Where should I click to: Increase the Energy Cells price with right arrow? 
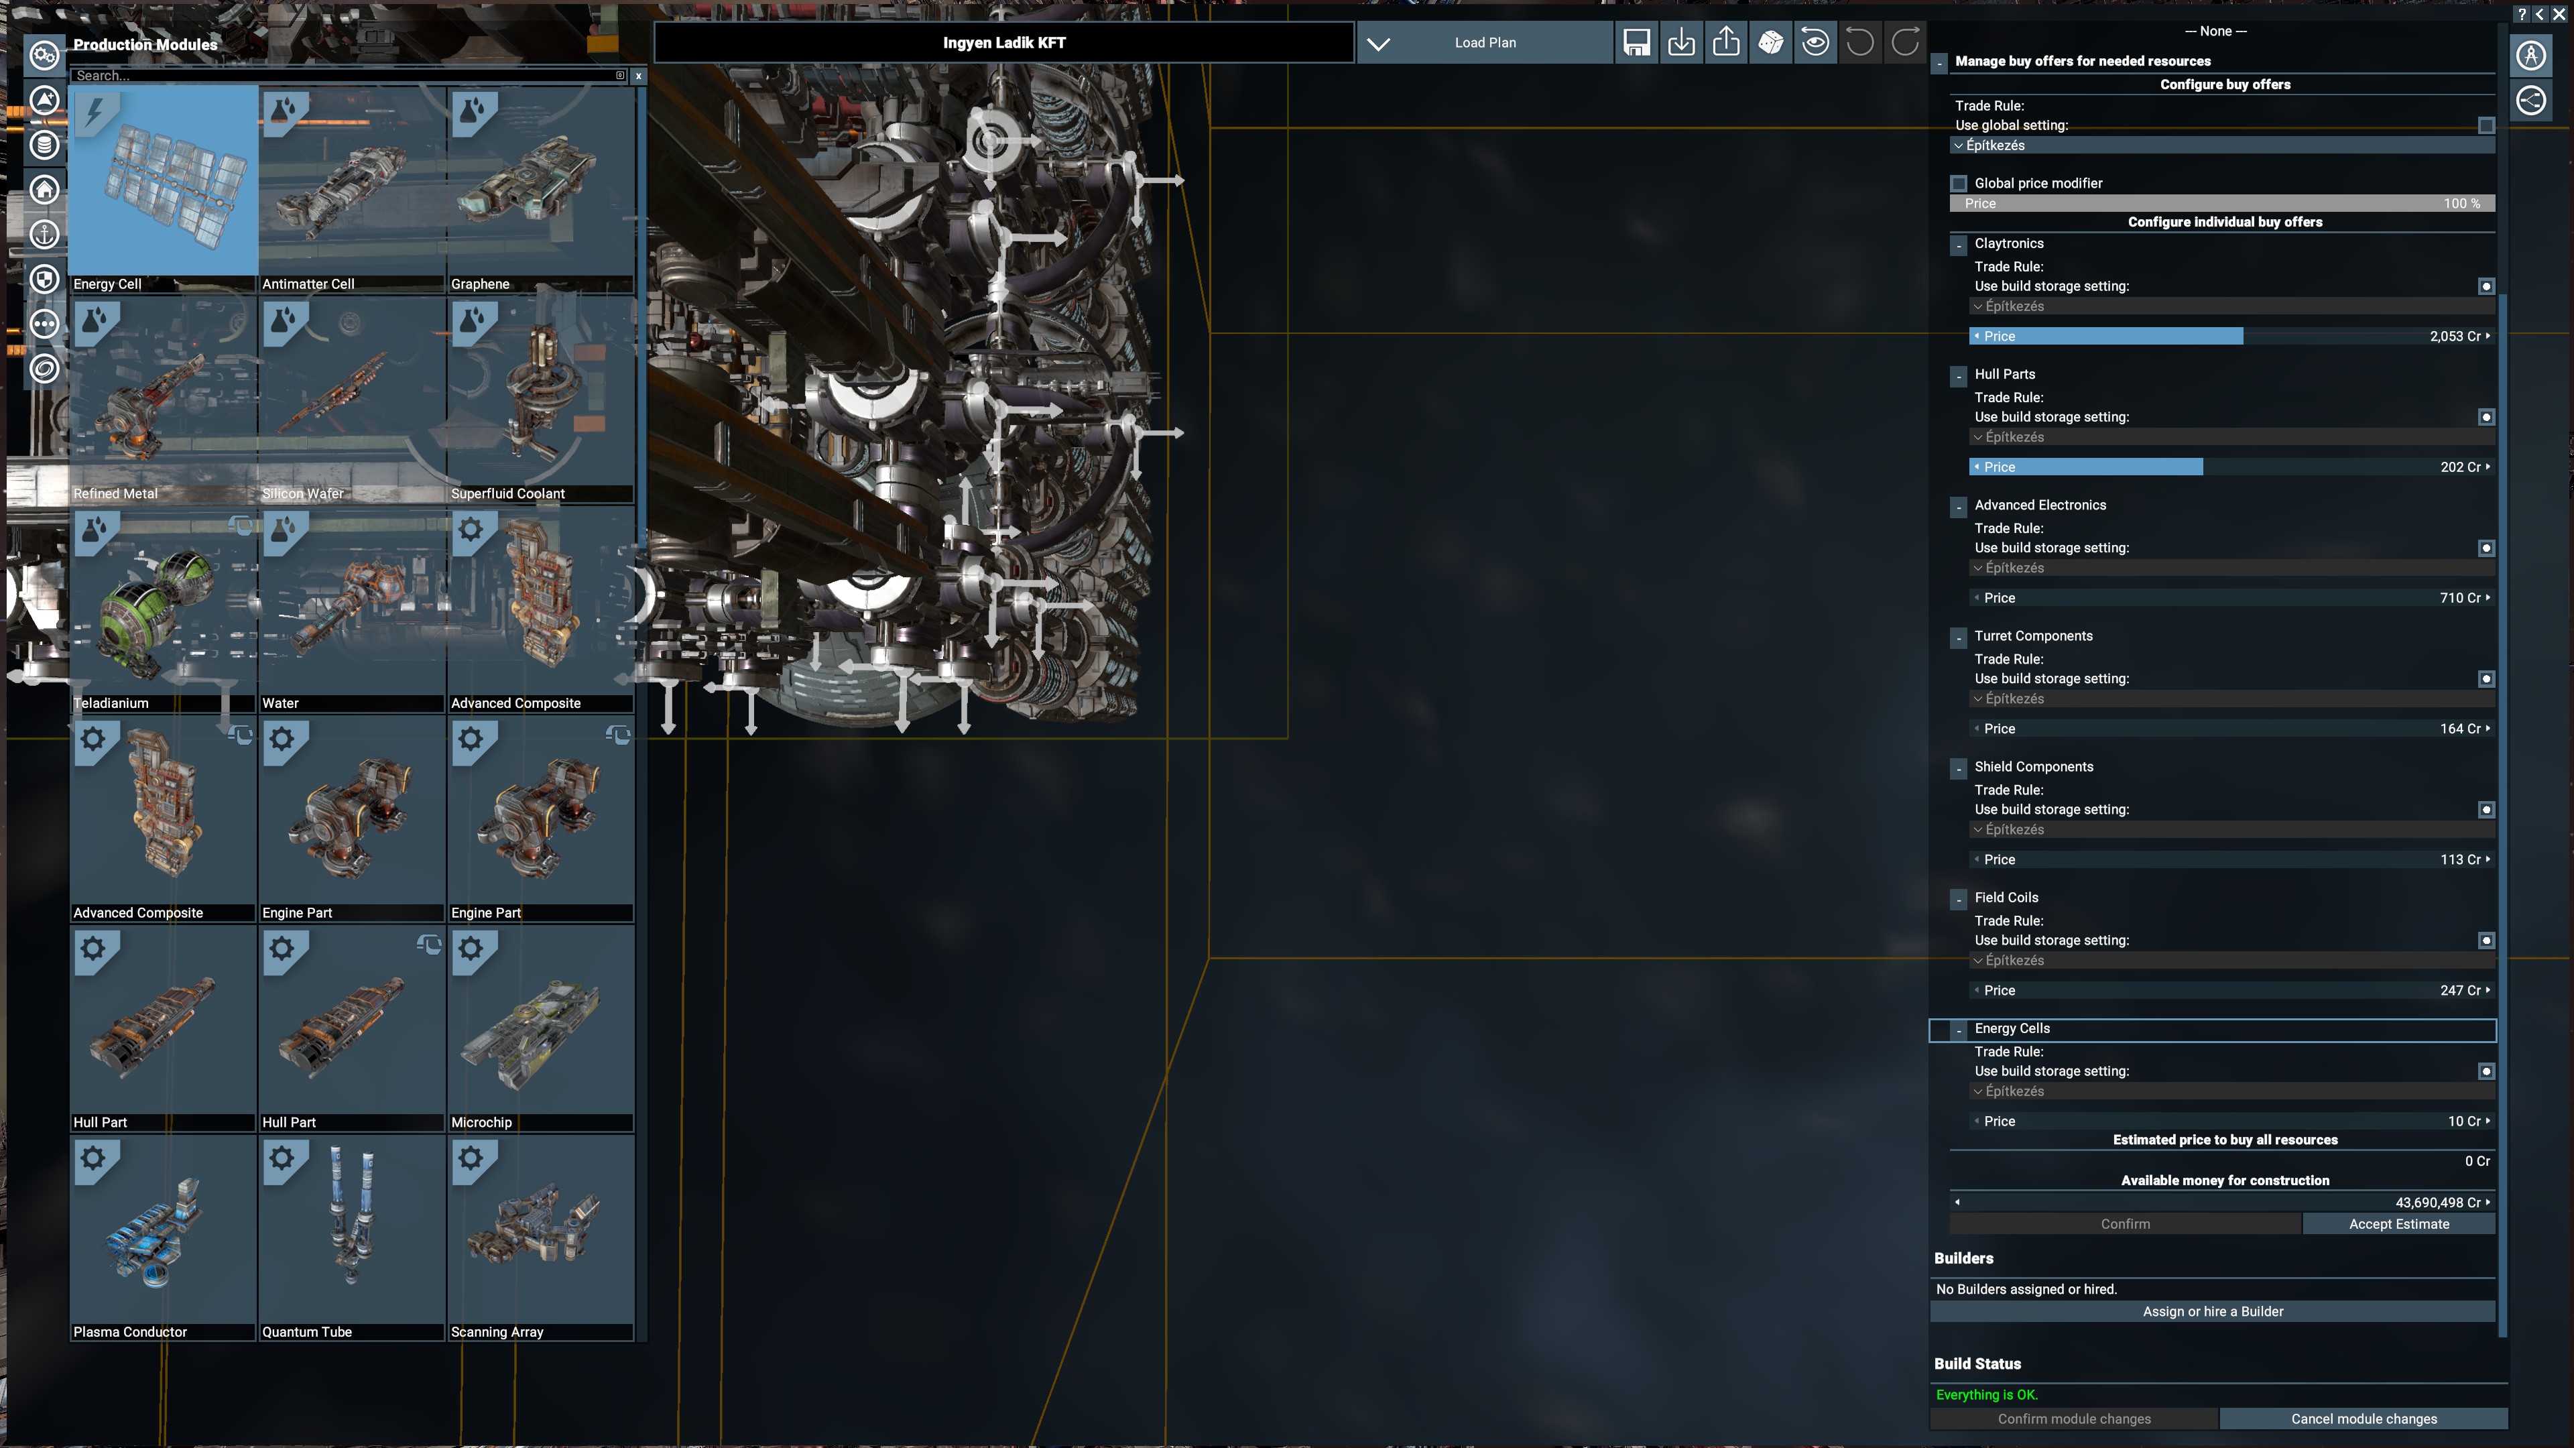(2488, 1122)
